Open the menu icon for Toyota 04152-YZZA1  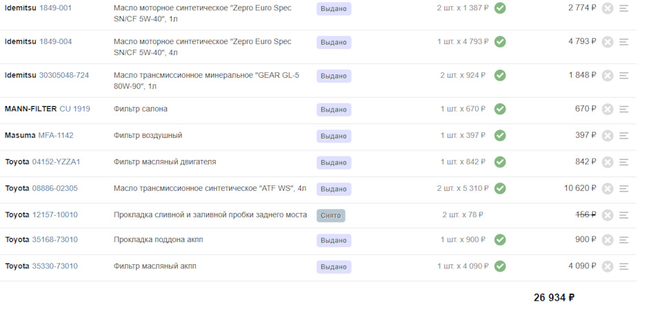[x=623, y=162]
